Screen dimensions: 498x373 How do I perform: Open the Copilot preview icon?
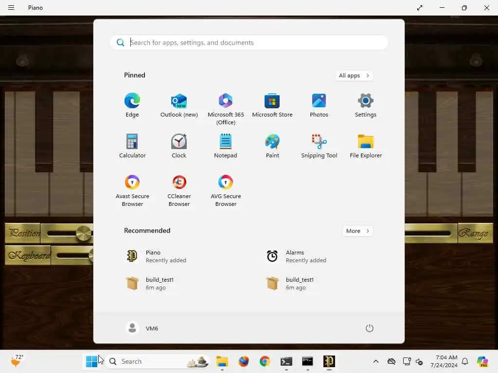(x=482, y=361)
